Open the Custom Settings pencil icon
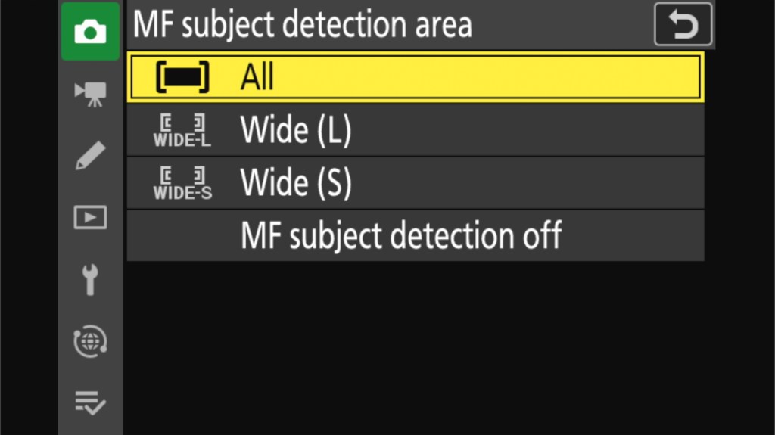The width and height of the screenshot is (775, 435). click(x=90, y=154)
